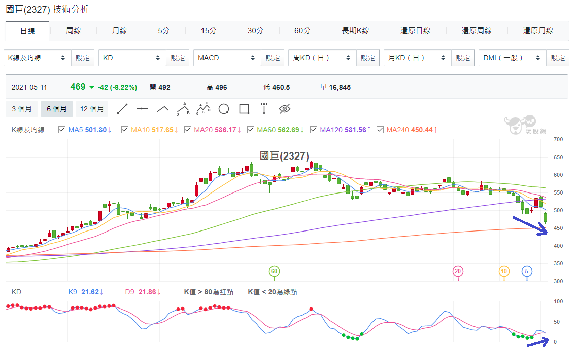Pick the ABC wave drawing tool

pos(183,109)
